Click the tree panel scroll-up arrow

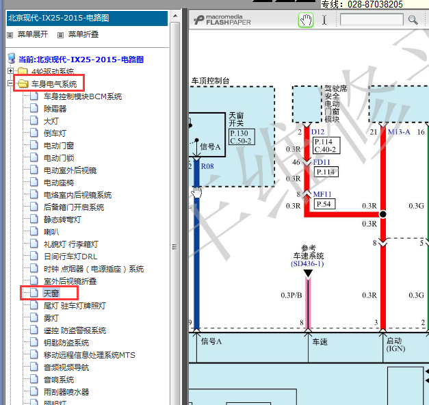point(175,16)
